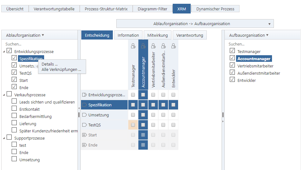Image resolution: width=301 pixels, height=170 pixels.
Task: Click the role icon above Testmanager column
Action: click(x=133, y=46)
